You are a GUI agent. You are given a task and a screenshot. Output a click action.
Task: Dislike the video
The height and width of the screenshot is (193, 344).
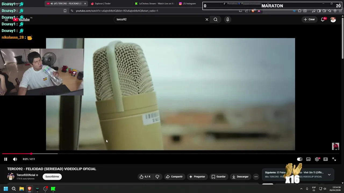[x=157, y=177]
